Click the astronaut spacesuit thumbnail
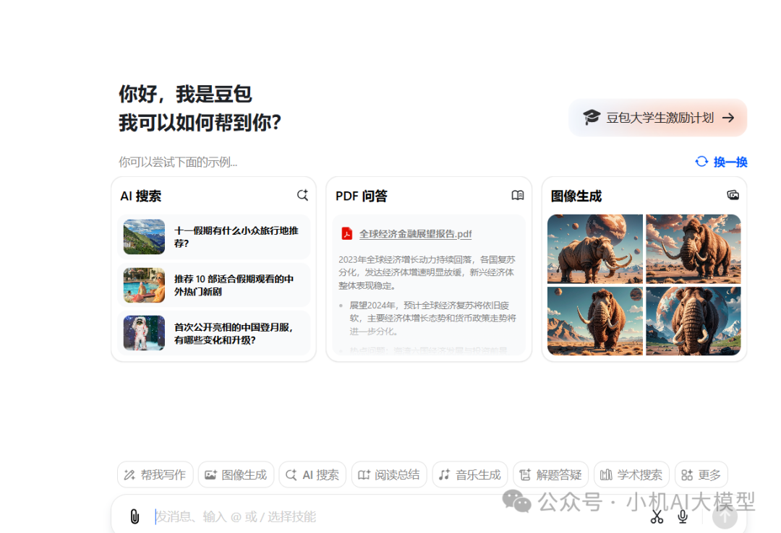781x533 pixels. tap(144, 334)
